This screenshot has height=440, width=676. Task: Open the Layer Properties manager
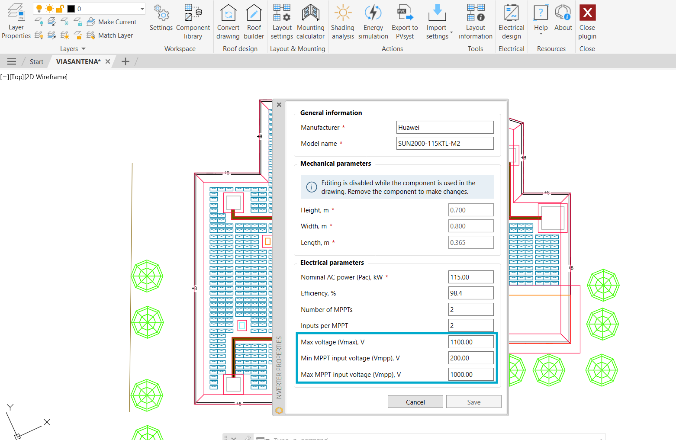click(16, 21)
